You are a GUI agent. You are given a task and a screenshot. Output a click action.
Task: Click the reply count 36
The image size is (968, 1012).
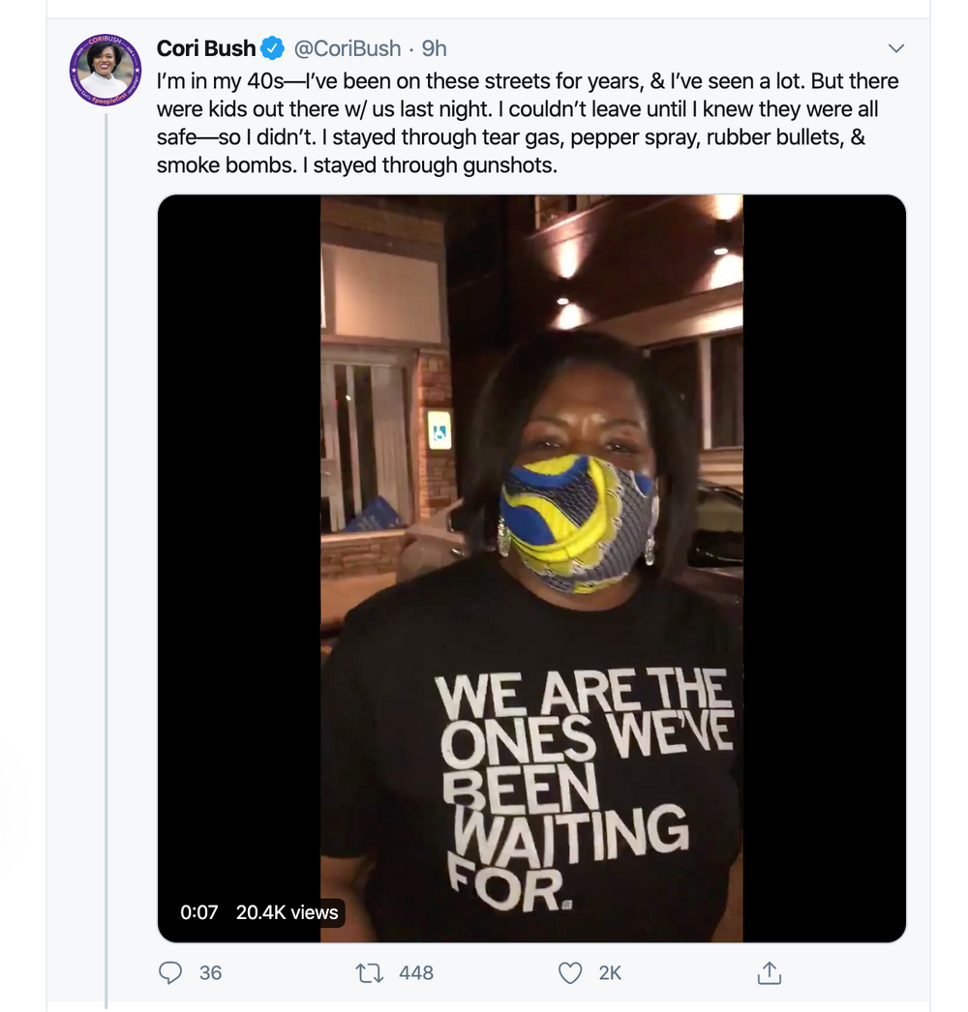211,972
